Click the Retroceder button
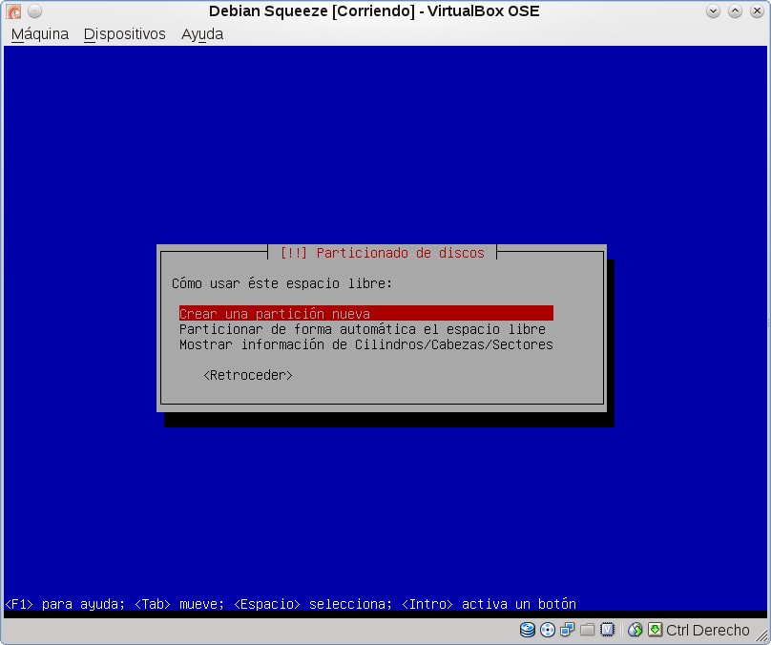The height and width of the screenshot is (645, 771). [248, 375]
